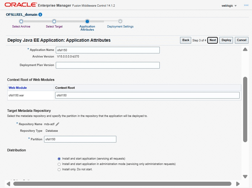Go to the Select Target step
Image resolution: width=252 pixels, height=188 pixels.
pos(54,27)
